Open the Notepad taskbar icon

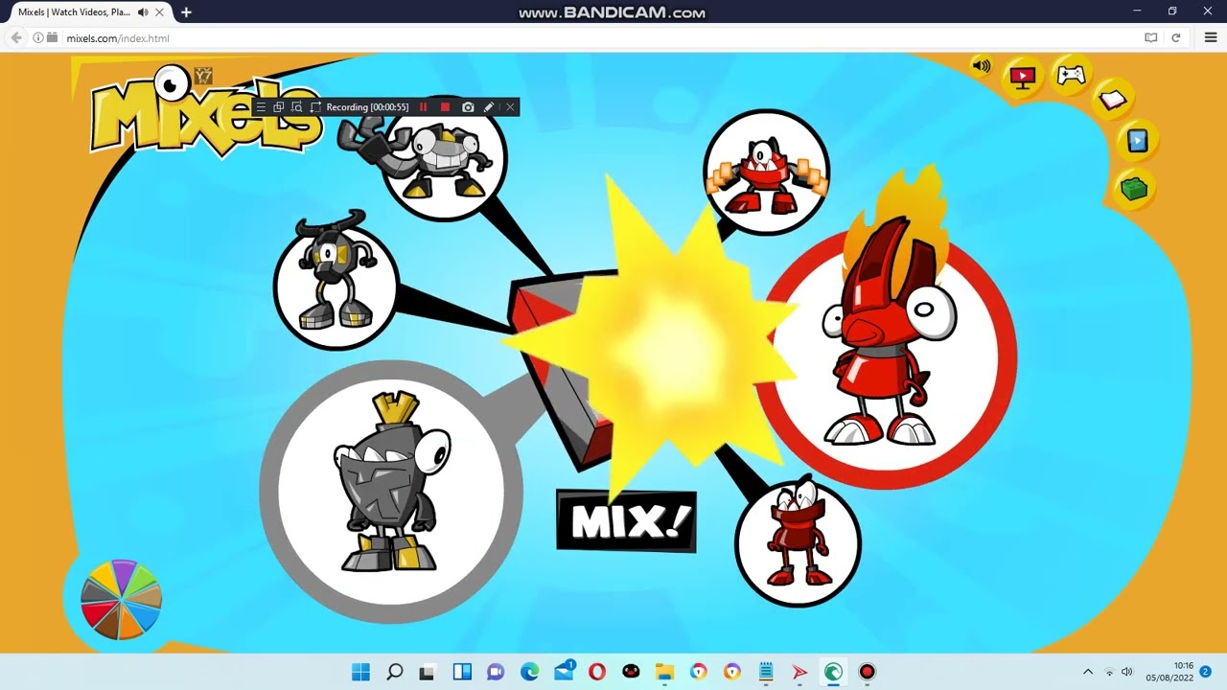pyautogui.click(x=766, y=672)
